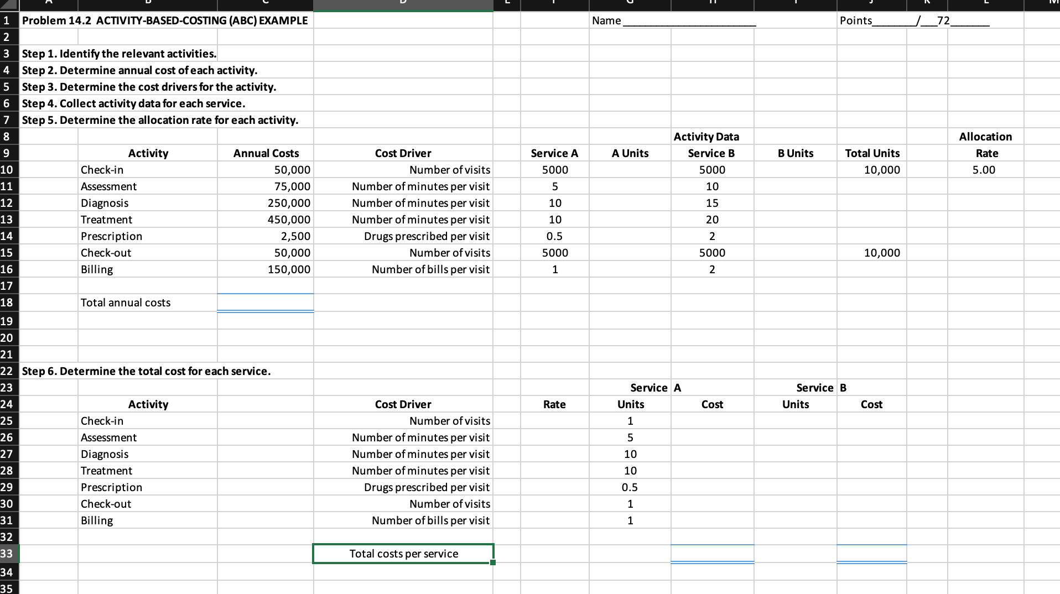
Task: Click the row 1 header to select the title row
Action: (x=7, y=20)
